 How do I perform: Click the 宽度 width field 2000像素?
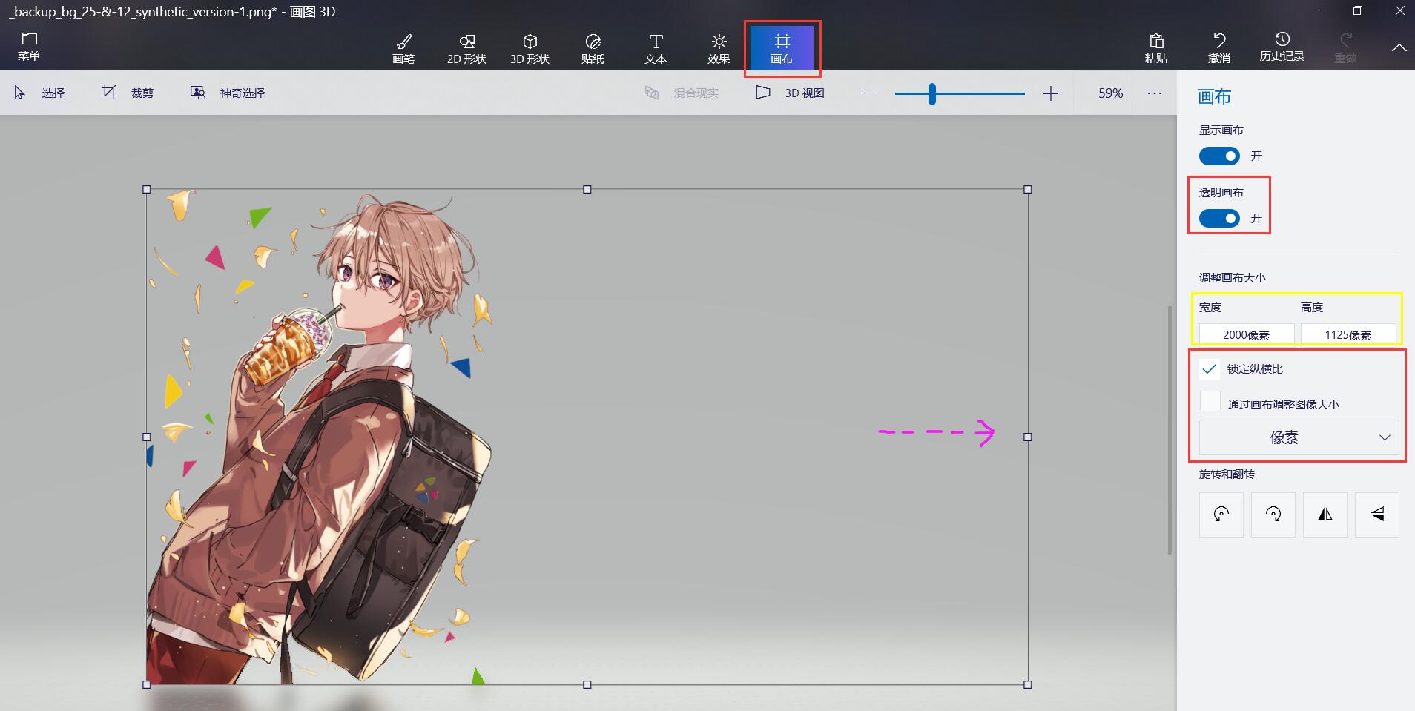(1247, 334)
